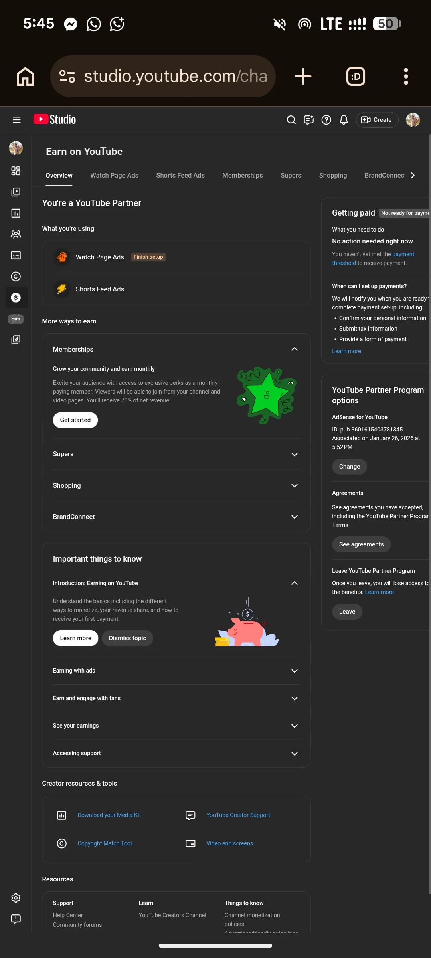Viewport: 431px width, 958px height.
Task: Switch to the Shopping tab
Action: (x=333, y=176)
